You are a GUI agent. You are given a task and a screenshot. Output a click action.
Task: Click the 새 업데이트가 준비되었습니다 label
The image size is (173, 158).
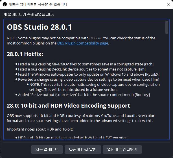pos(29,14)
